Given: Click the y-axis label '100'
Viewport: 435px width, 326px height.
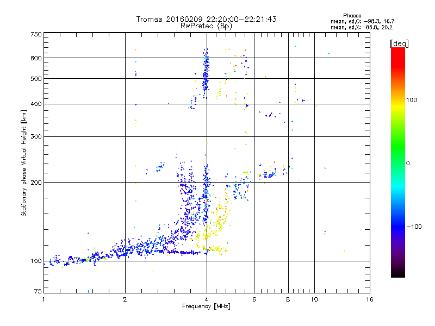Looking at the screenshot, I should click(36, 261).
